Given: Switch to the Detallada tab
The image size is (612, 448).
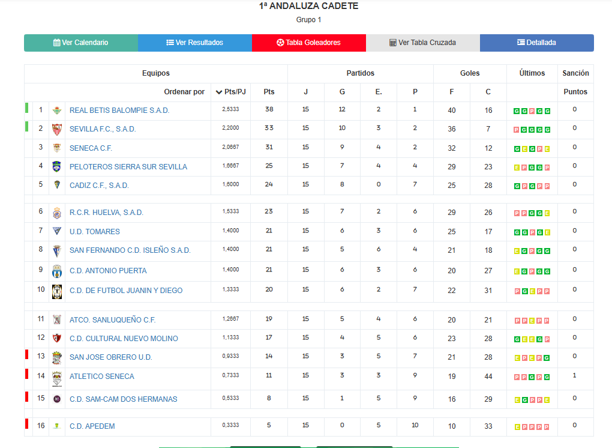Looking at the screenshot, I should pyautogui.click(x=536, y=43).
